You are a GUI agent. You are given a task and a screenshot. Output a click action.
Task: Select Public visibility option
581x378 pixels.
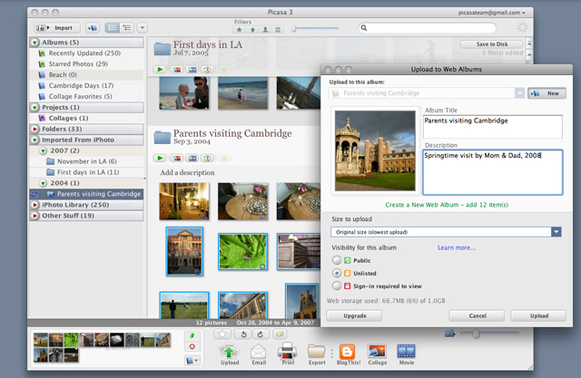coord(337,261)
